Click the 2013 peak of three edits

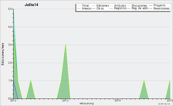65,45
